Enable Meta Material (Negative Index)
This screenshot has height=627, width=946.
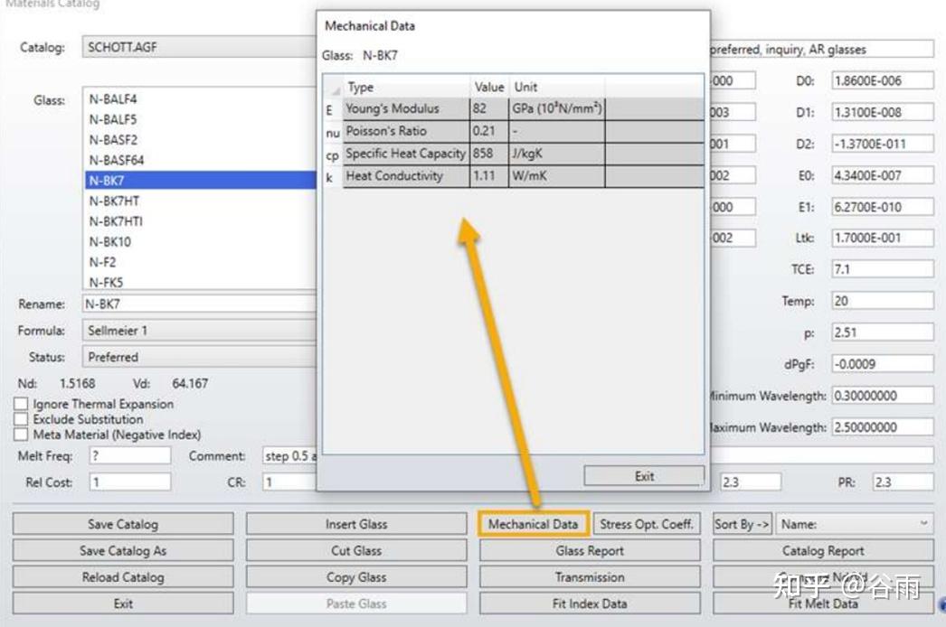(19, 434)
